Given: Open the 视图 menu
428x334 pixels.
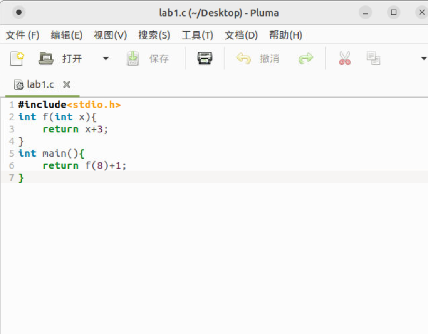Looking at the screenshot, I should 110,35.
